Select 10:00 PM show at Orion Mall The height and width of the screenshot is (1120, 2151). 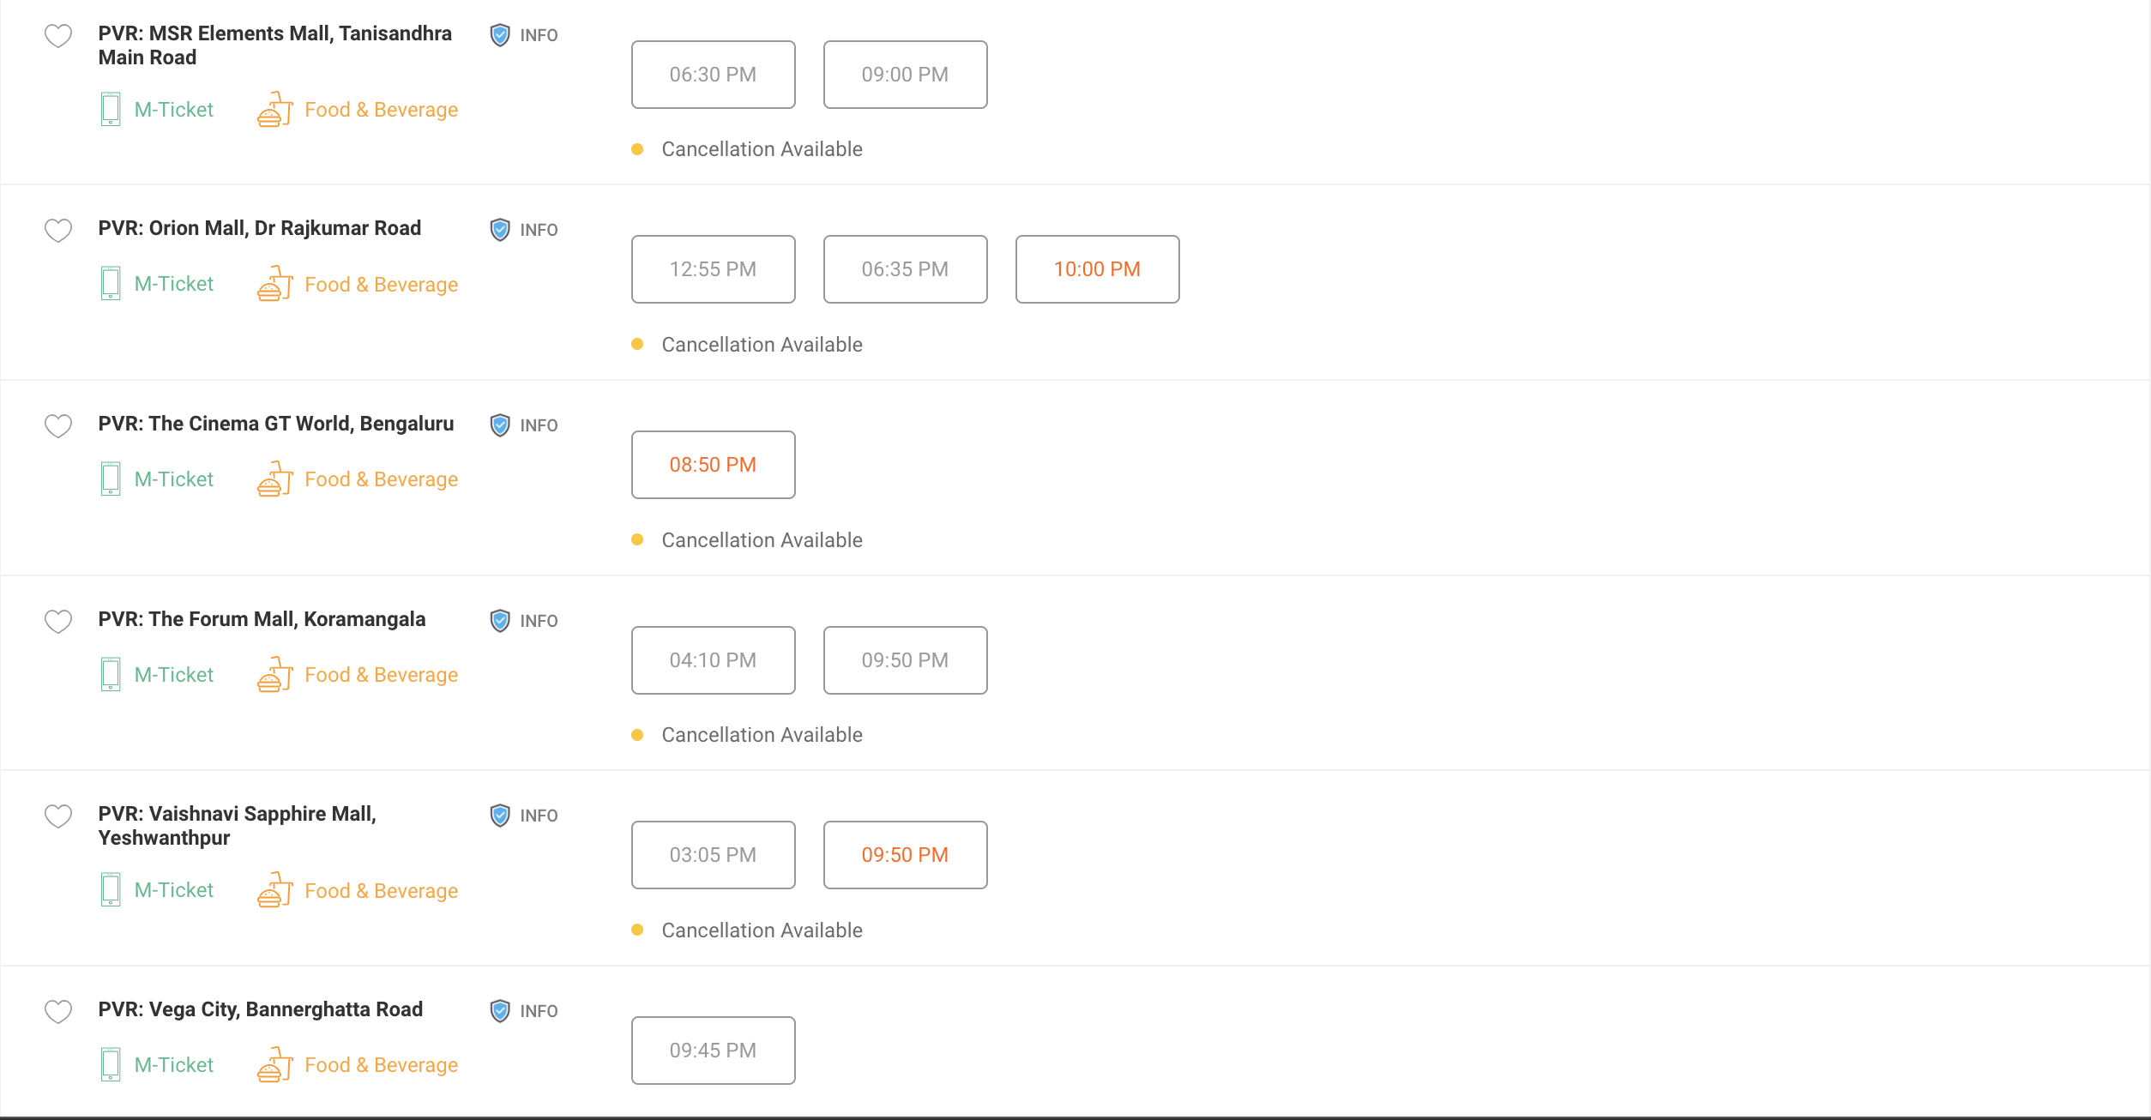[1097, 269]
